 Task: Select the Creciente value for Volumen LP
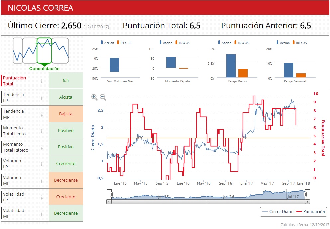click(66, 164)
